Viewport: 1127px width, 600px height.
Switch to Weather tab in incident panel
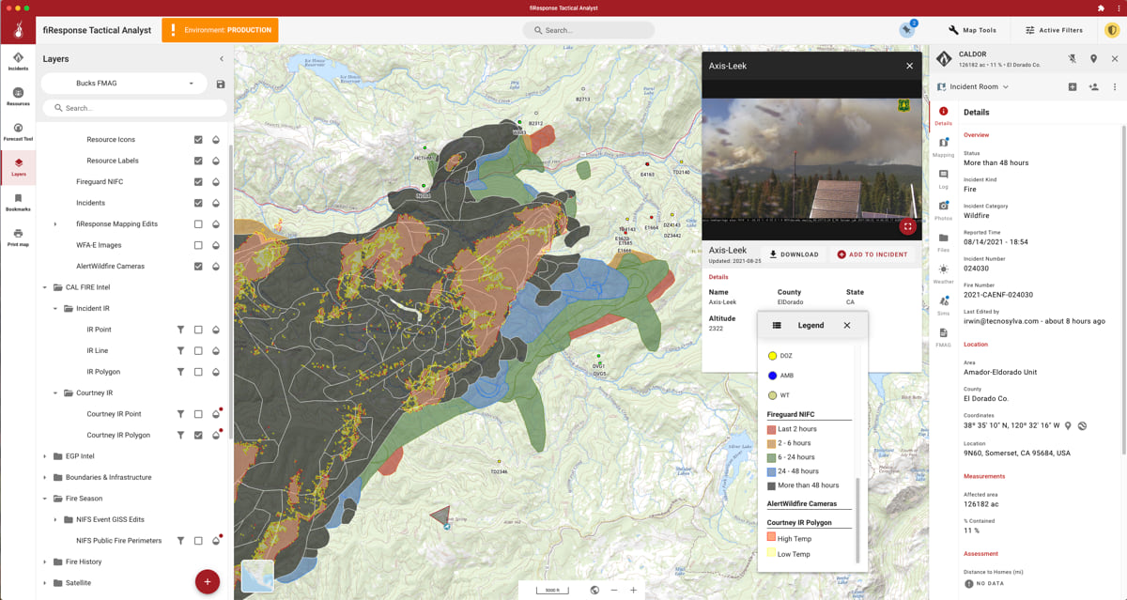point(943,274)
